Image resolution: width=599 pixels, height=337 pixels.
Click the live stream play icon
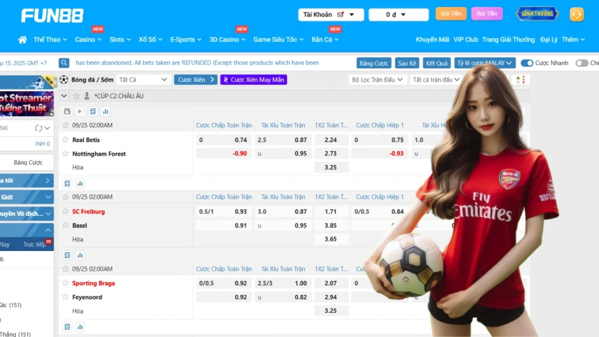[x=80, y=111]
